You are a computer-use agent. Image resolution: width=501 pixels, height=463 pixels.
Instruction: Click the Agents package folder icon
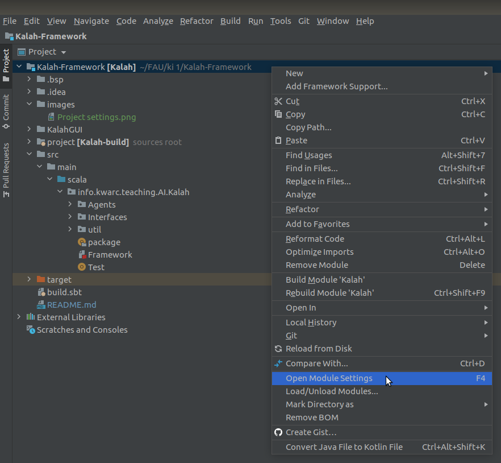click(x=82, y=204)
